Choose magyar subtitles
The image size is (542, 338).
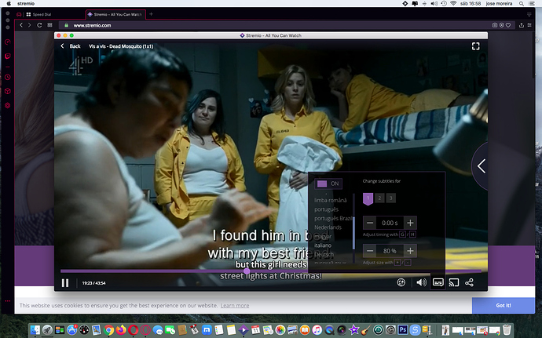(323, 237)
